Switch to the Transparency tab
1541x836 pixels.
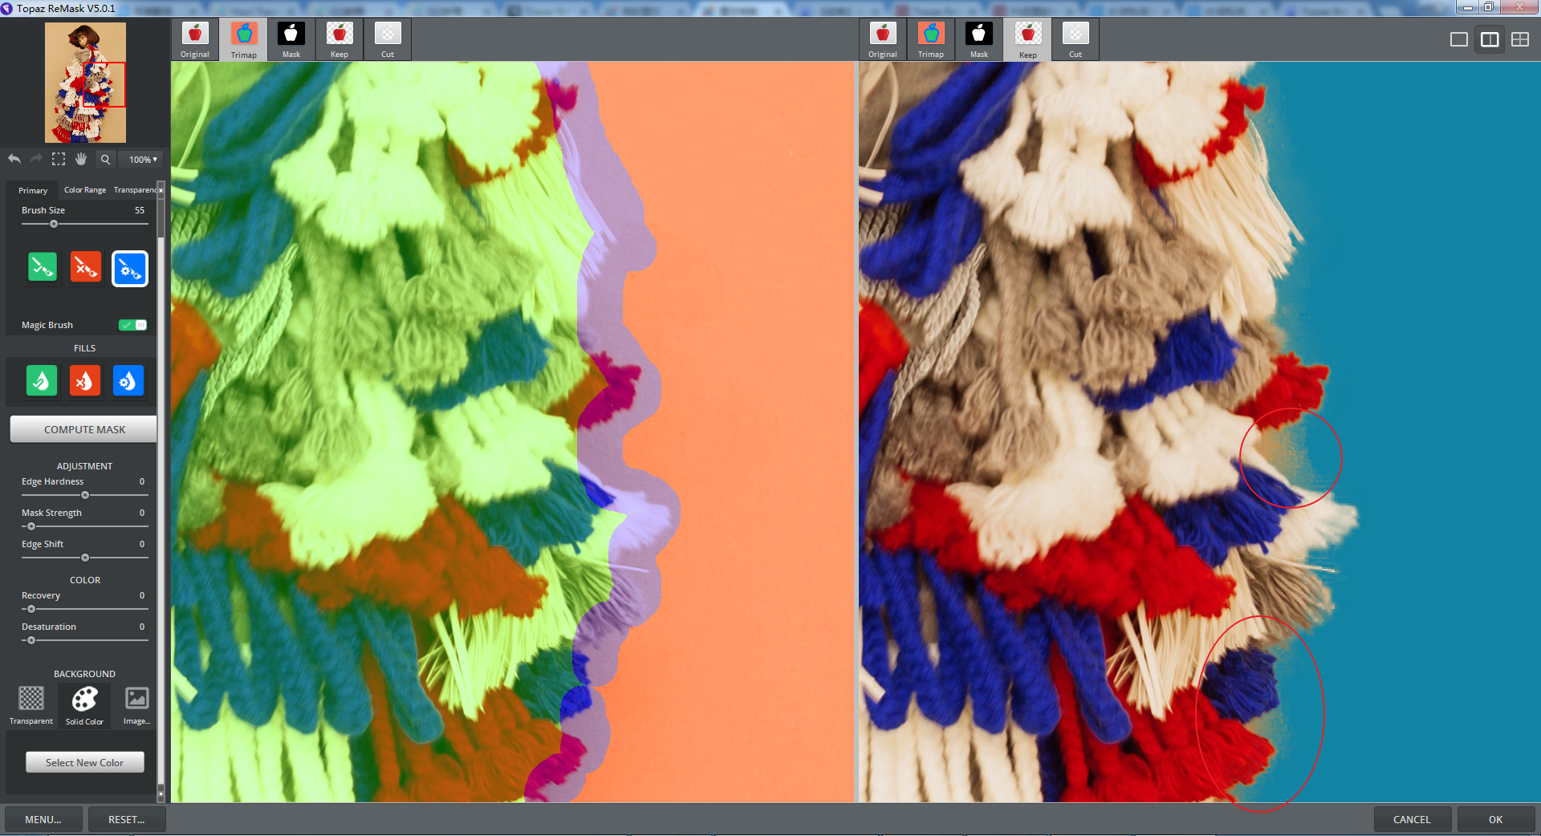click(135, 190)
